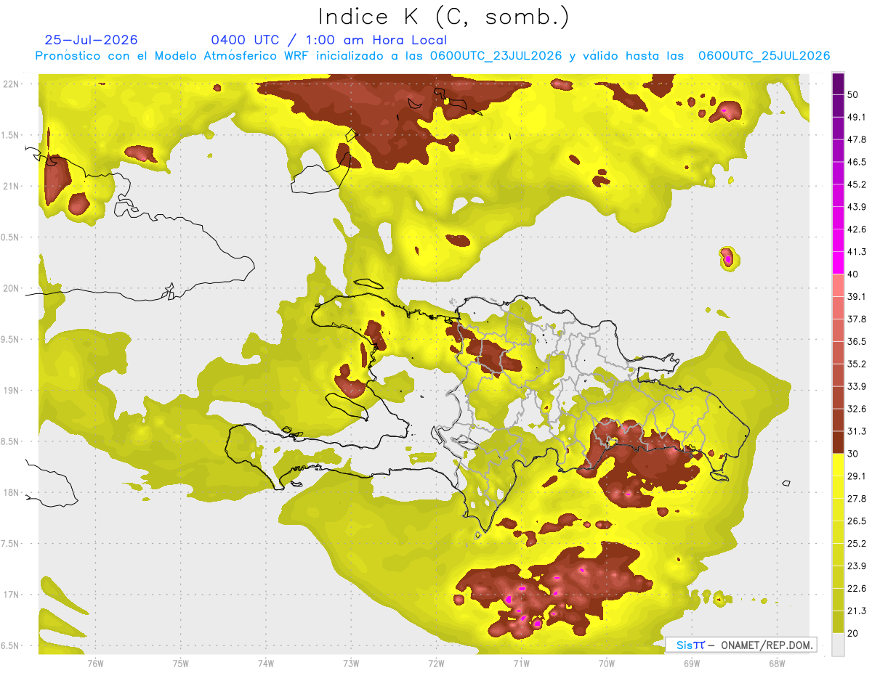Viewport: 872px width, 673px height.
Task: Click the colorbar value "29.1"
Action: point(857,476)
